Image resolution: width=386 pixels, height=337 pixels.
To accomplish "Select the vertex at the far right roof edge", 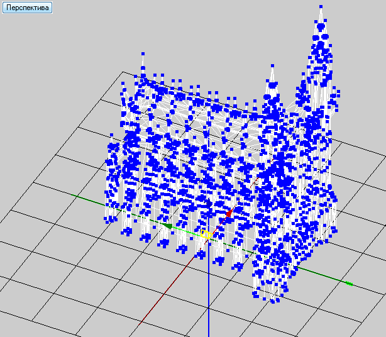I will click(338, 92).
